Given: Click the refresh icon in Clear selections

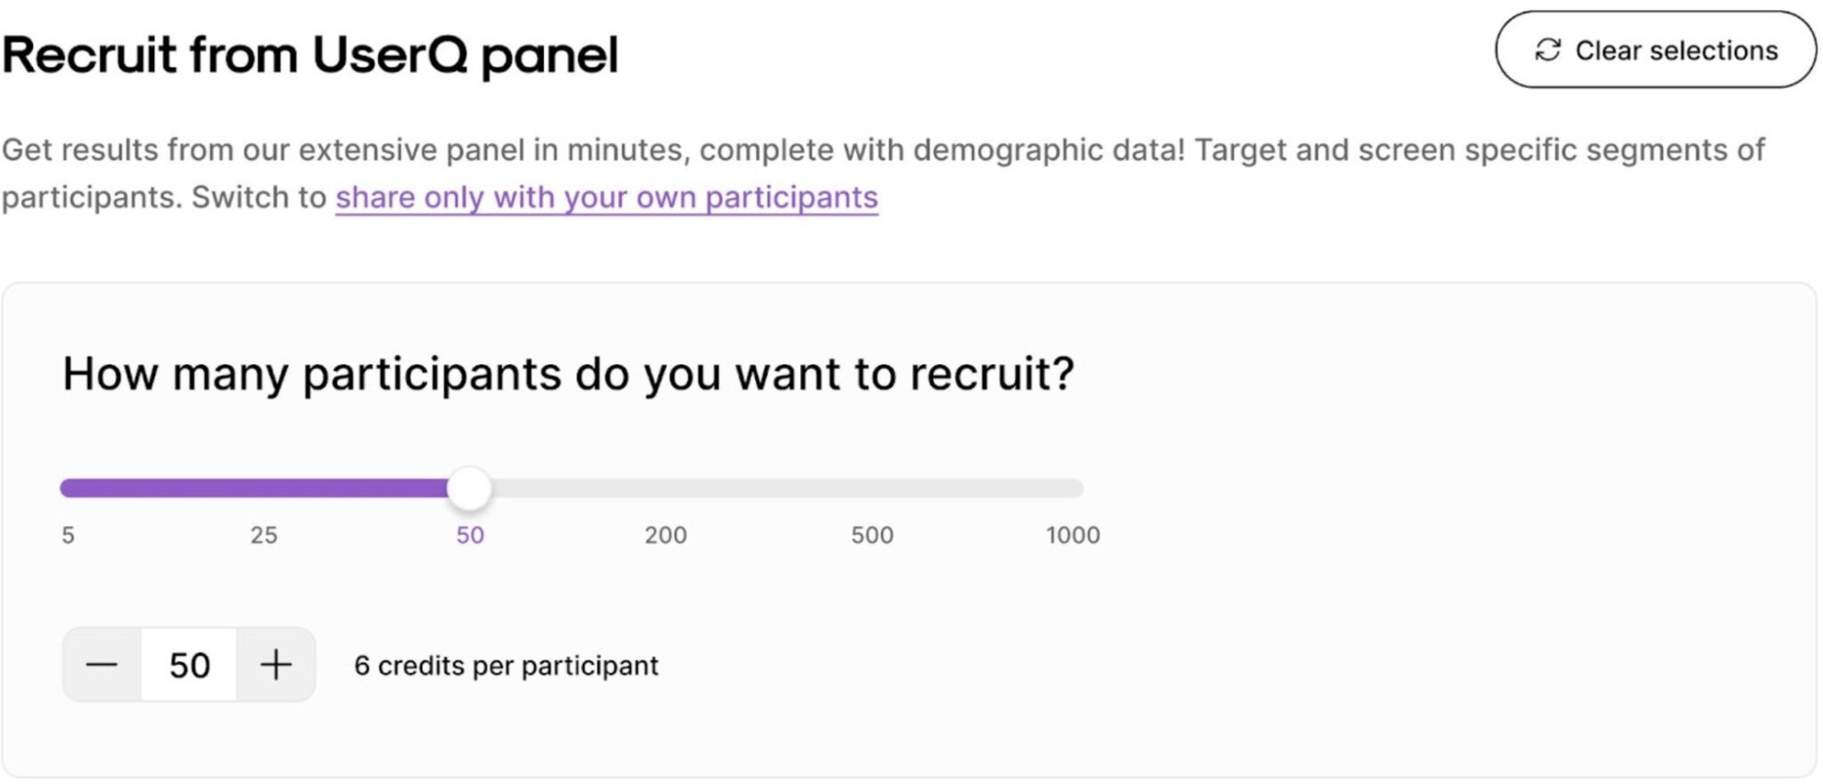Looking at the screenshot, I should pos(1548,50).
